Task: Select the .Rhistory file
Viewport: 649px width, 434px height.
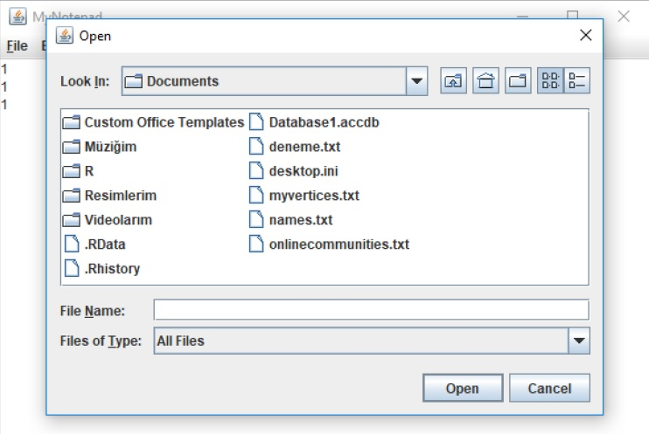Action: (102, 269)
